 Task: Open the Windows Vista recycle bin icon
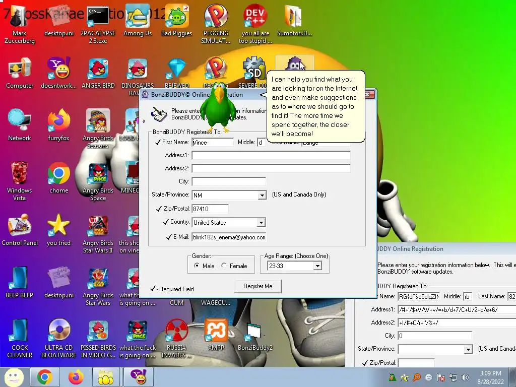(x=20, y=181)
